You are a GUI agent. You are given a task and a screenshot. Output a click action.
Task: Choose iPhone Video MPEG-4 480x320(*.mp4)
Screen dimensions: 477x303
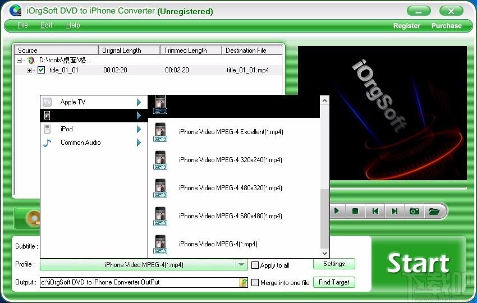click(x=234, y=188)
